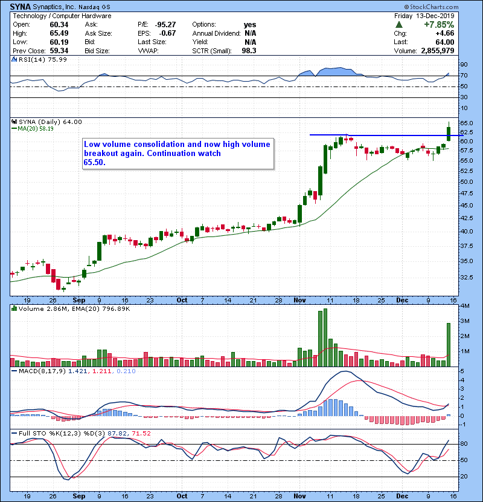This screenshot has height=502, width=483.
Task: Click the red MACD signal value 1.211
Action: (102, 371)
